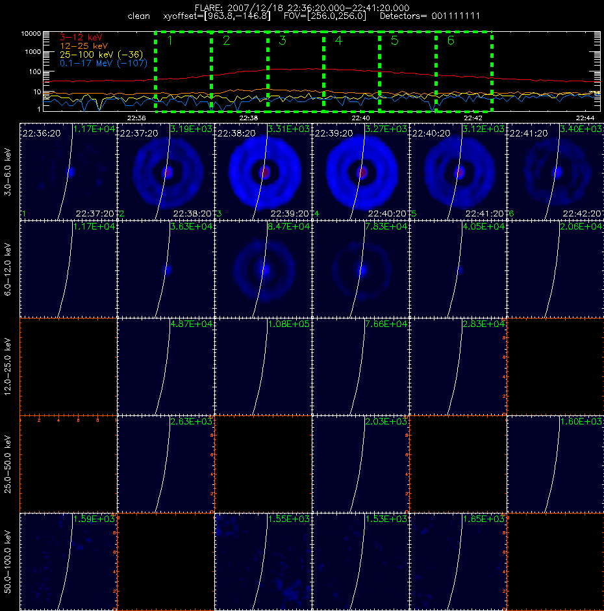Open the 3-6 keV image with peak 3.31E+03

click(263, 172)
